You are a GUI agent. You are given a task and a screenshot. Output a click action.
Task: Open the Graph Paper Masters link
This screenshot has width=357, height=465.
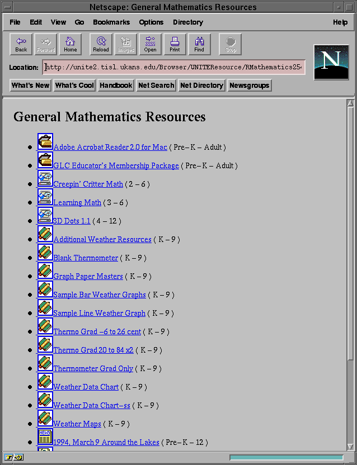point(88,276)
